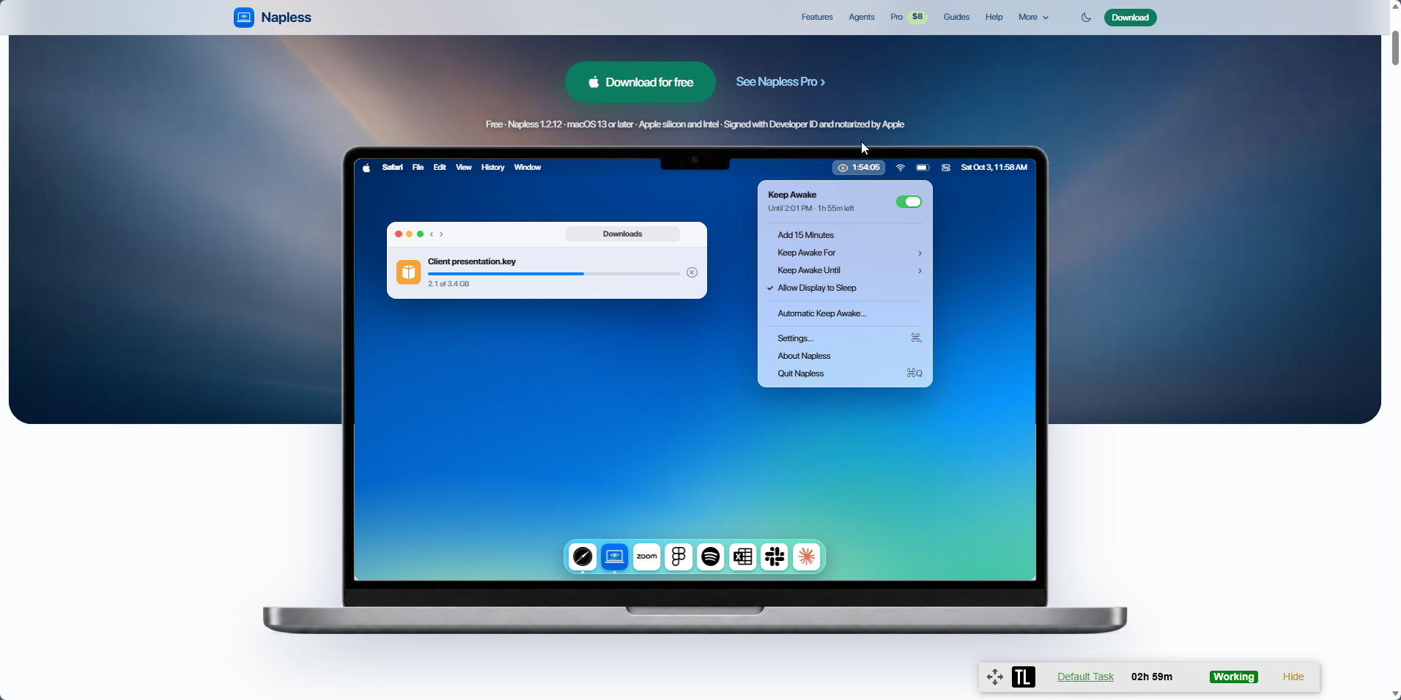The width and height of the screenshot is (1401, 700).
Task: Open the Pro $8 nav item
Action: [x=909, y=18]
